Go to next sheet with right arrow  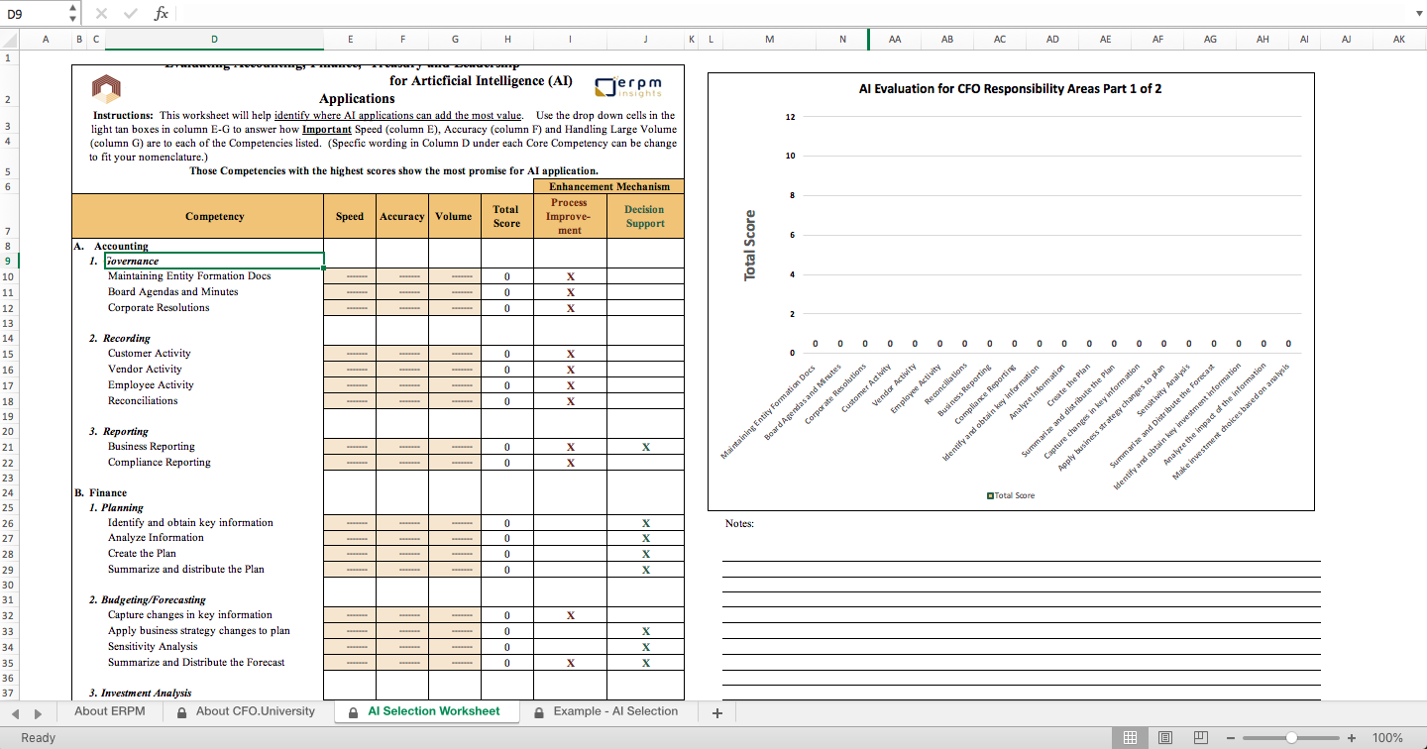38,713
